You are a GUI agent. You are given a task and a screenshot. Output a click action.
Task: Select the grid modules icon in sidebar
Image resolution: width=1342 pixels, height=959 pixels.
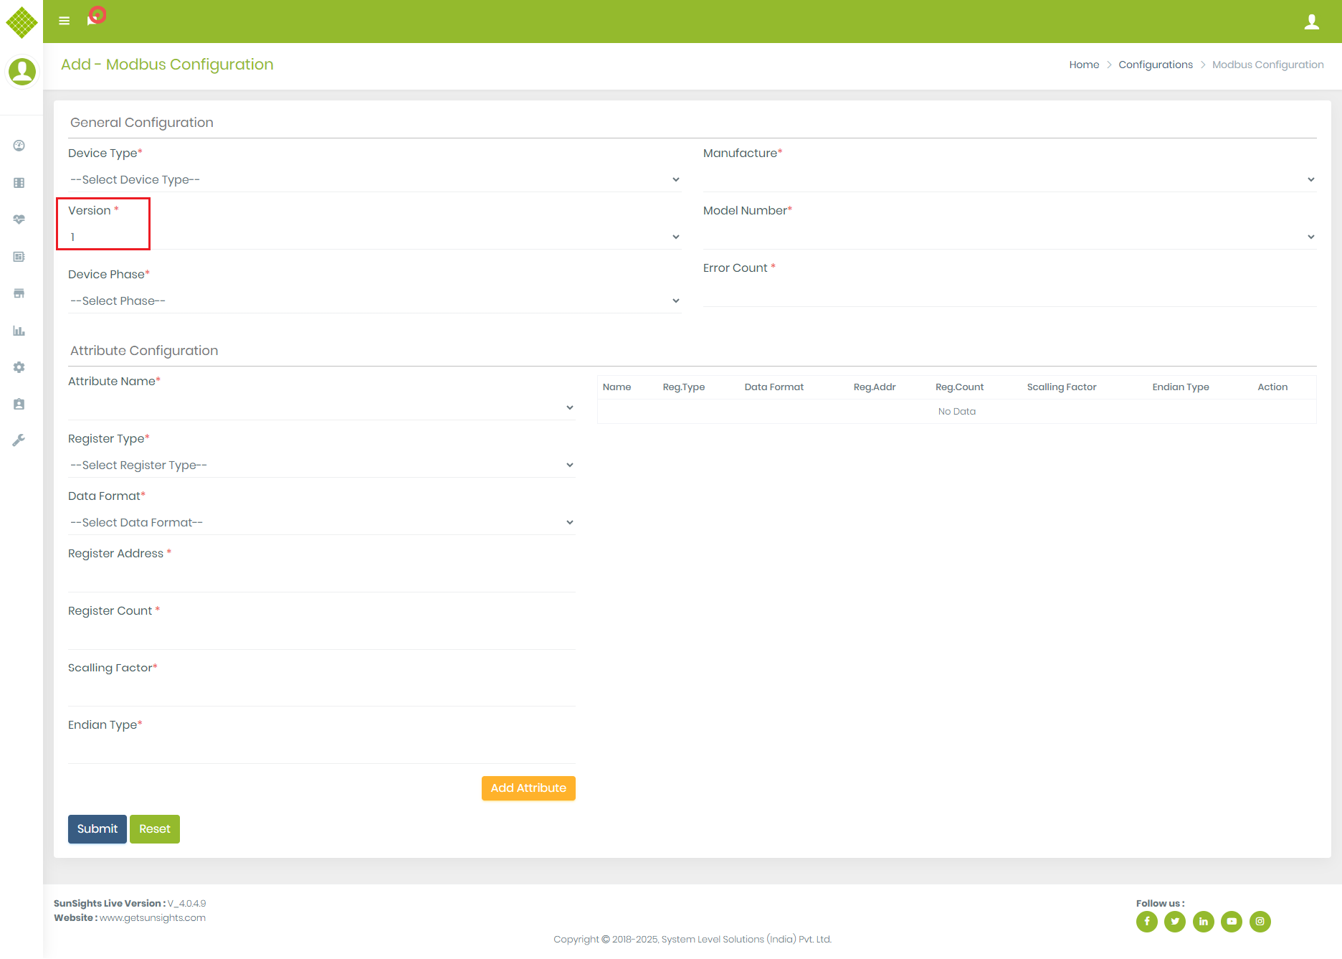[x=19, y=182]
